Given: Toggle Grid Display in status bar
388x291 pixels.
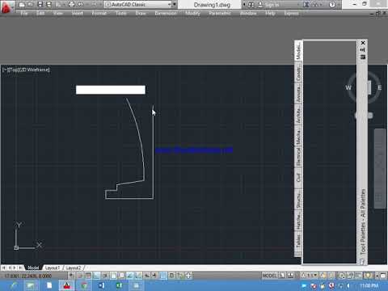Looking at the screenshot, I should click(x=88, y=276).
